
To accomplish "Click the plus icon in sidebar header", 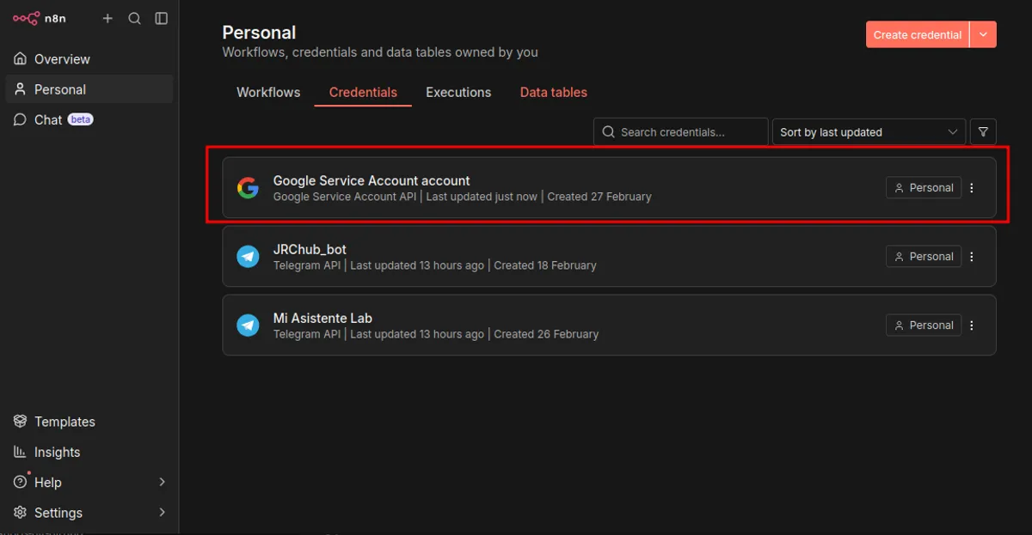I will pos(107,18).
